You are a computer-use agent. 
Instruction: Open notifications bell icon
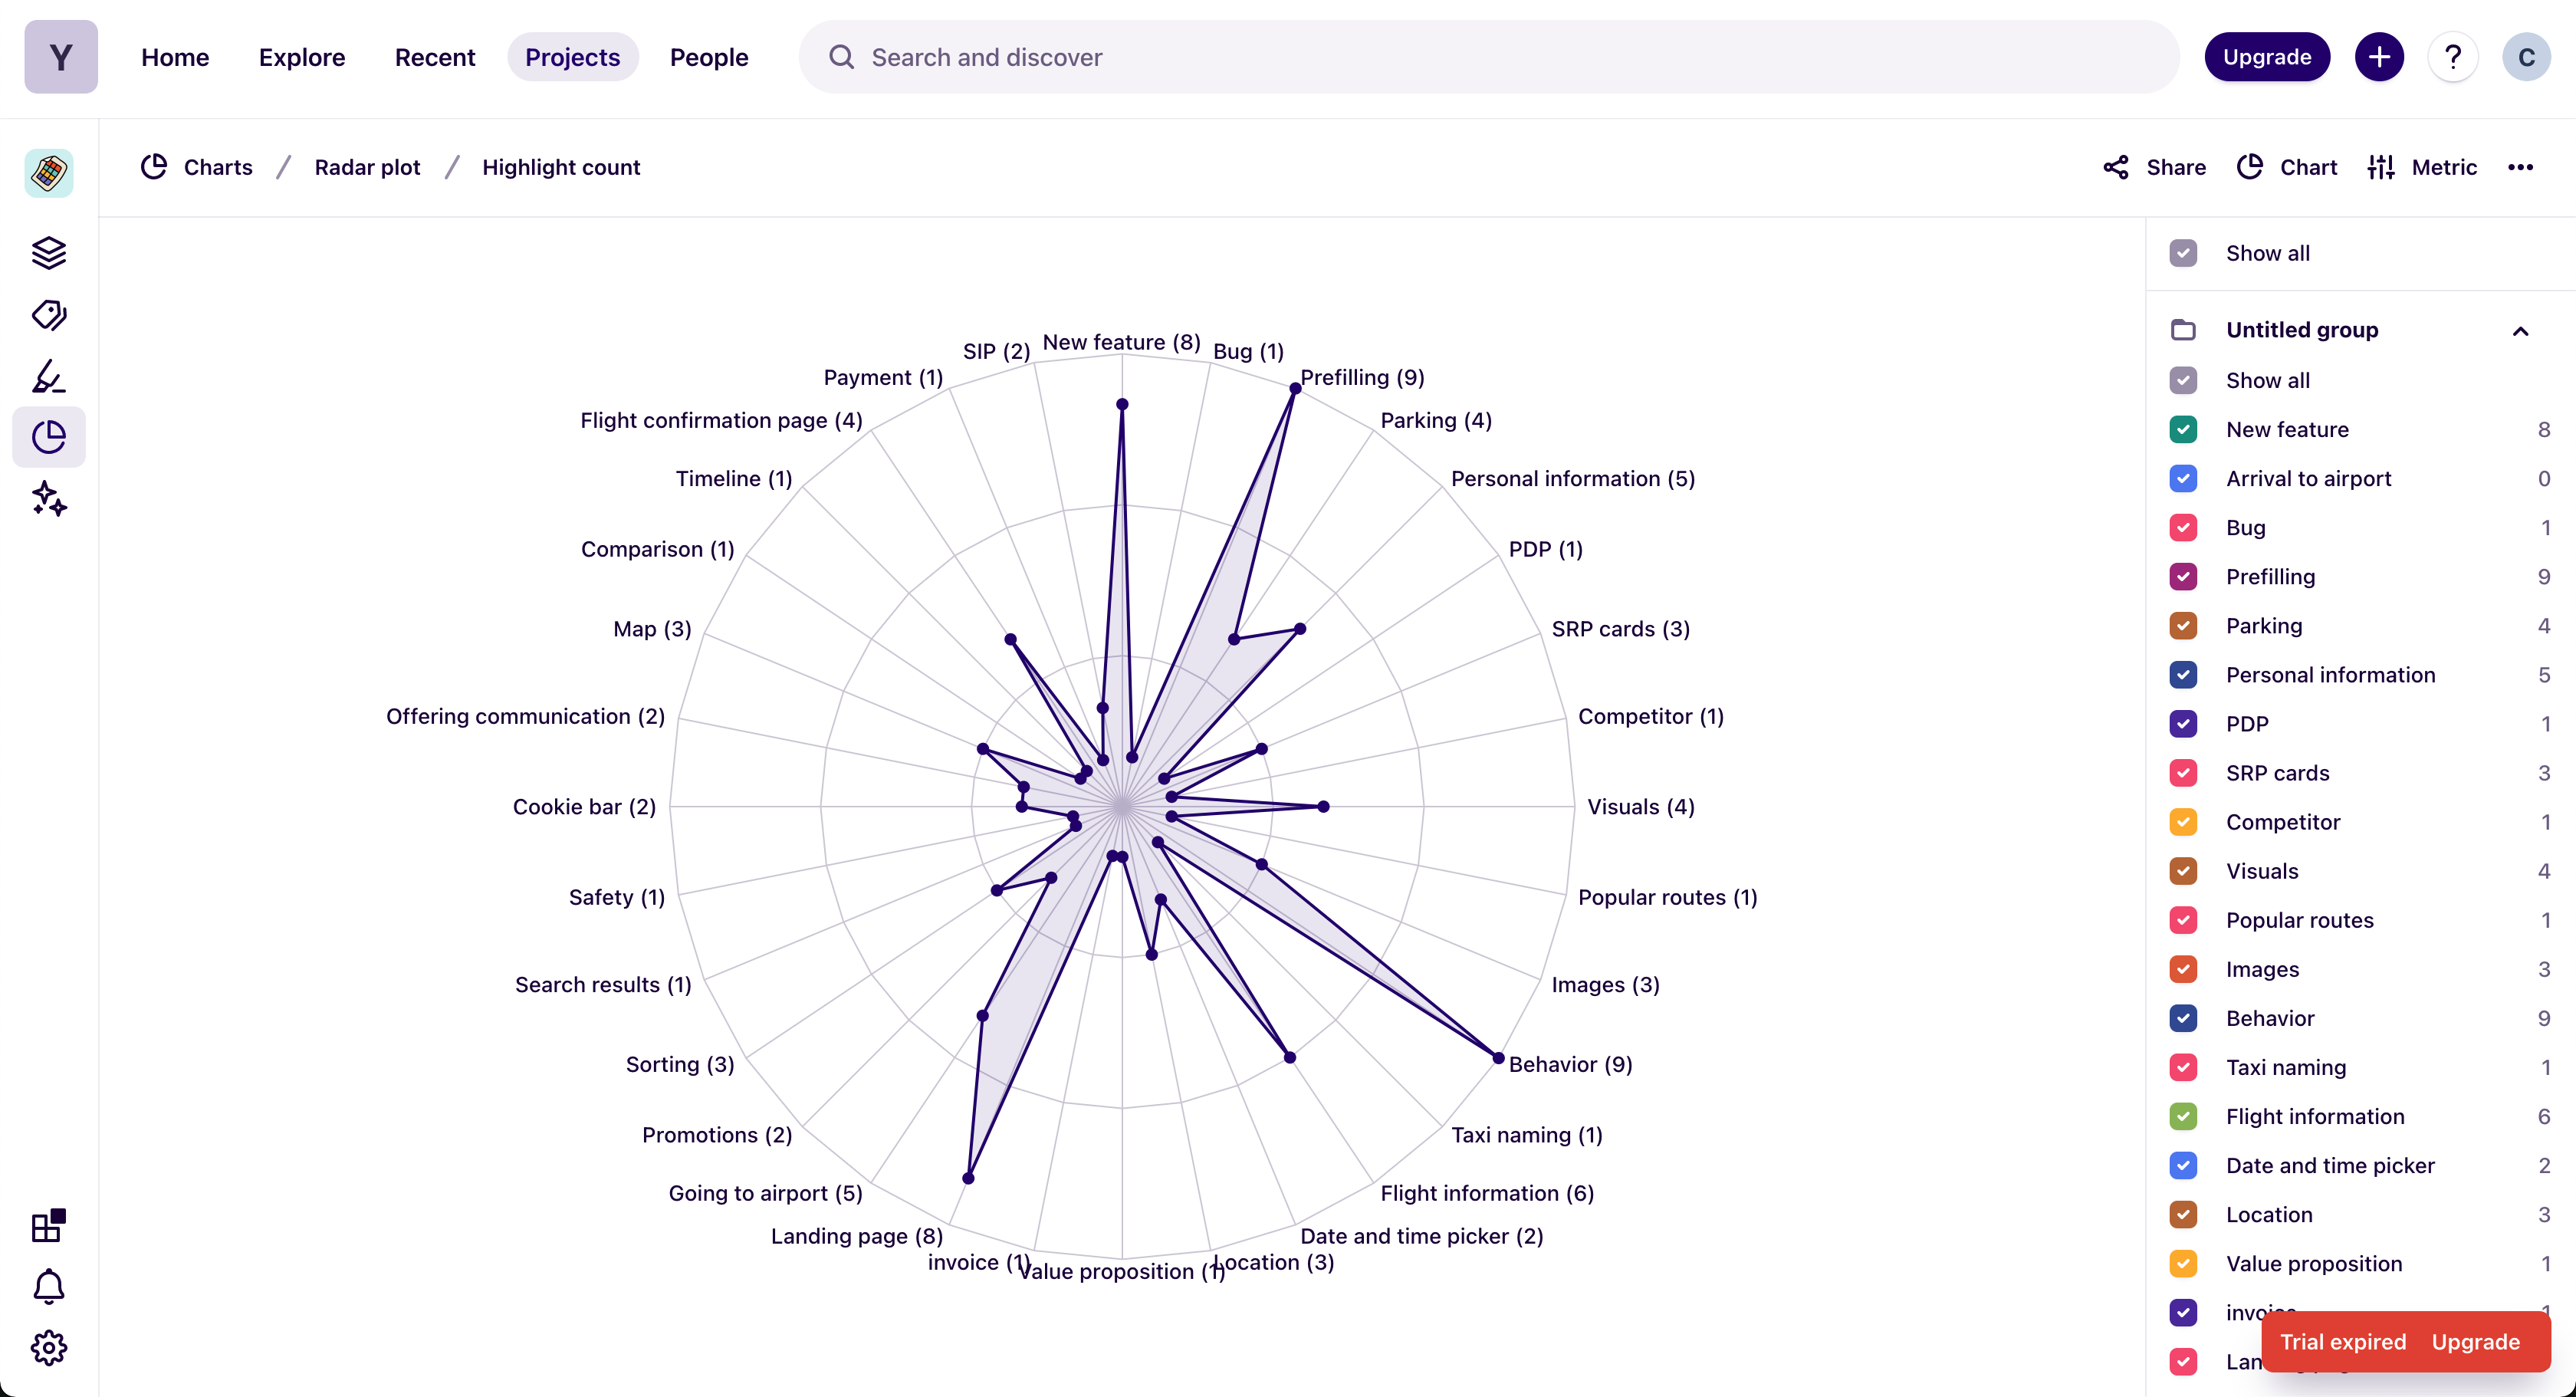48,1287
